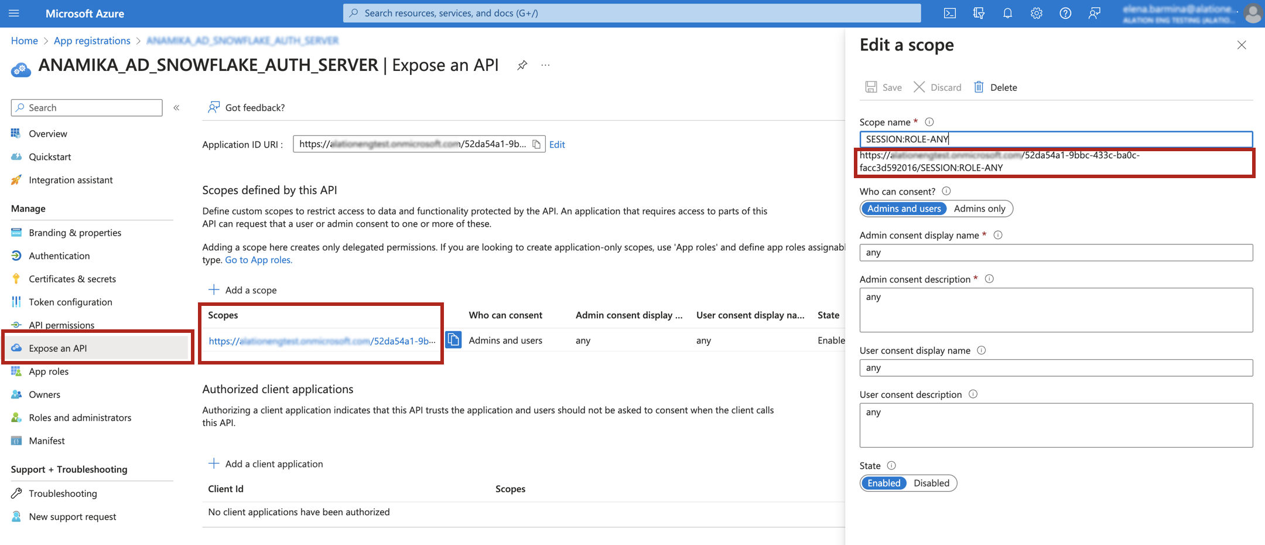Show info for Admin consent description
The height and width of the screenshot is (545, 1265).
(x=989, y=279)
